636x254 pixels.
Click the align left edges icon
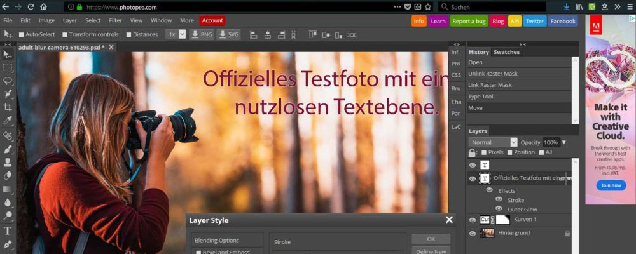pyautogui.click(x=254, y=35)
